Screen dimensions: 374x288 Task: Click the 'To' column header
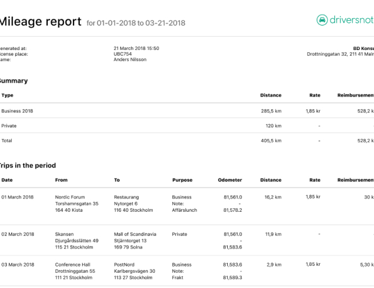pos(117,180)
